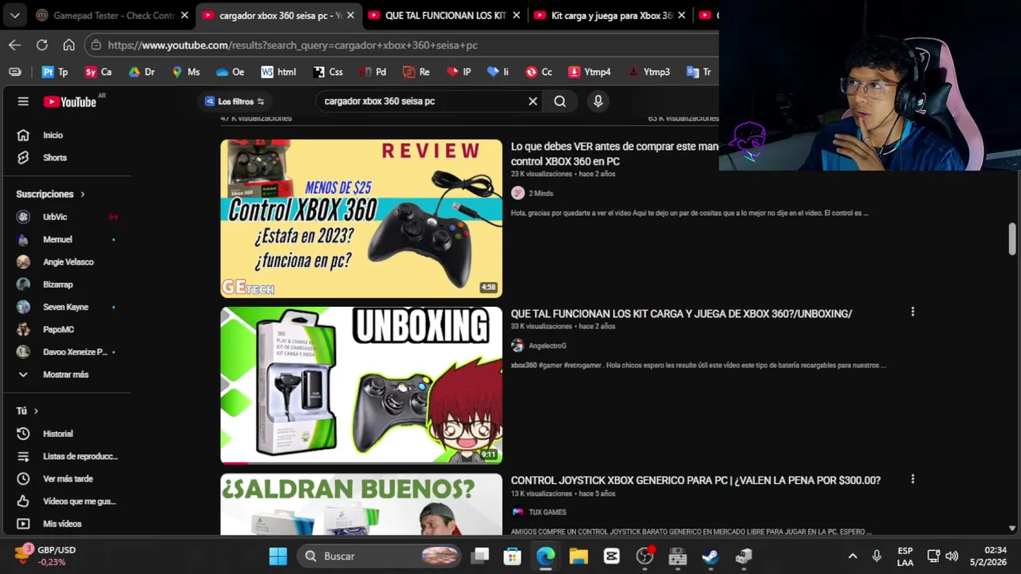Close the Gamepad Tester tab

[184, 15]
